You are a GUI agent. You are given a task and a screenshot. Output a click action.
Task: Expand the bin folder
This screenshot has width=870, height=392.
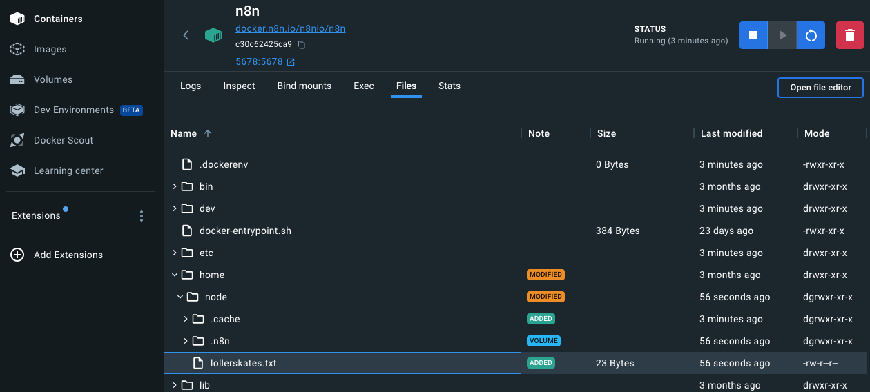click(x=175, y=186)
